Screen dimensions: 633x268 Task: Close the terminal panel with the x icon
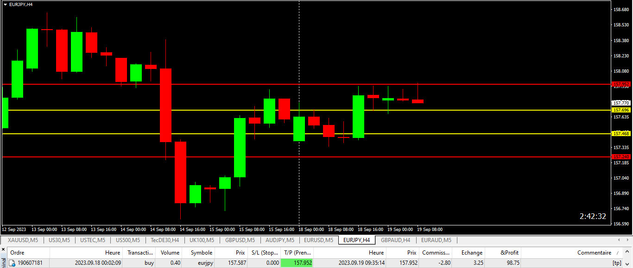click(x=2, y=249)
